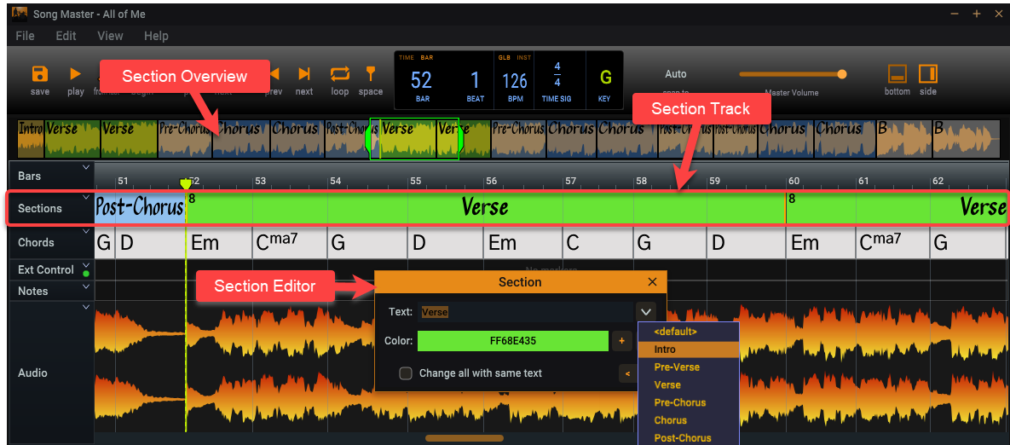Click the space marker icon
1010x445 pixels.
click(x=371, y=74)
